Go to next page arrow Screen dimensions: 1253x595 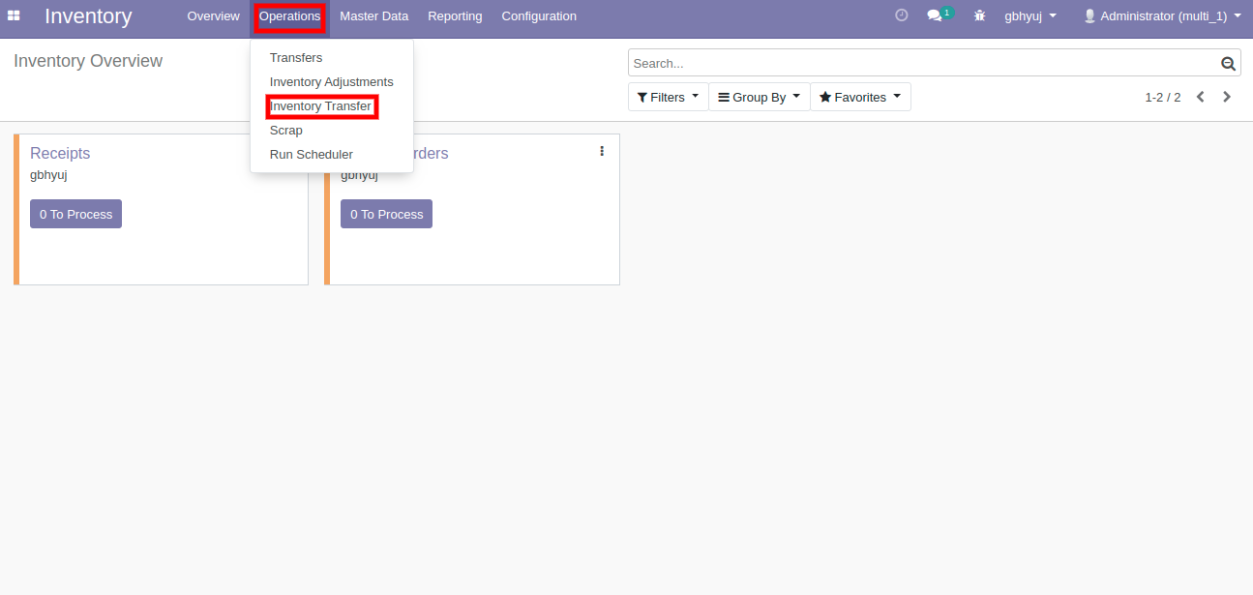[x=1227, y=97]
